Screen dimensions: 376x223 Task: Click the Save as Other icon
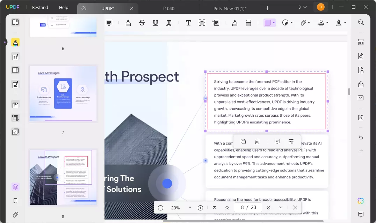361,117
